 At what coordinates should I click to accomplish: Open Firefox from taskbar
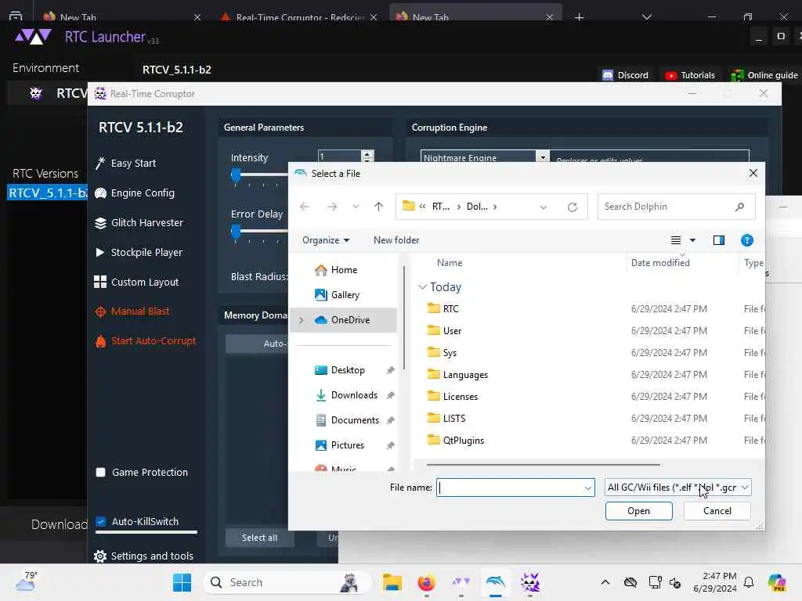click(426, 582)
